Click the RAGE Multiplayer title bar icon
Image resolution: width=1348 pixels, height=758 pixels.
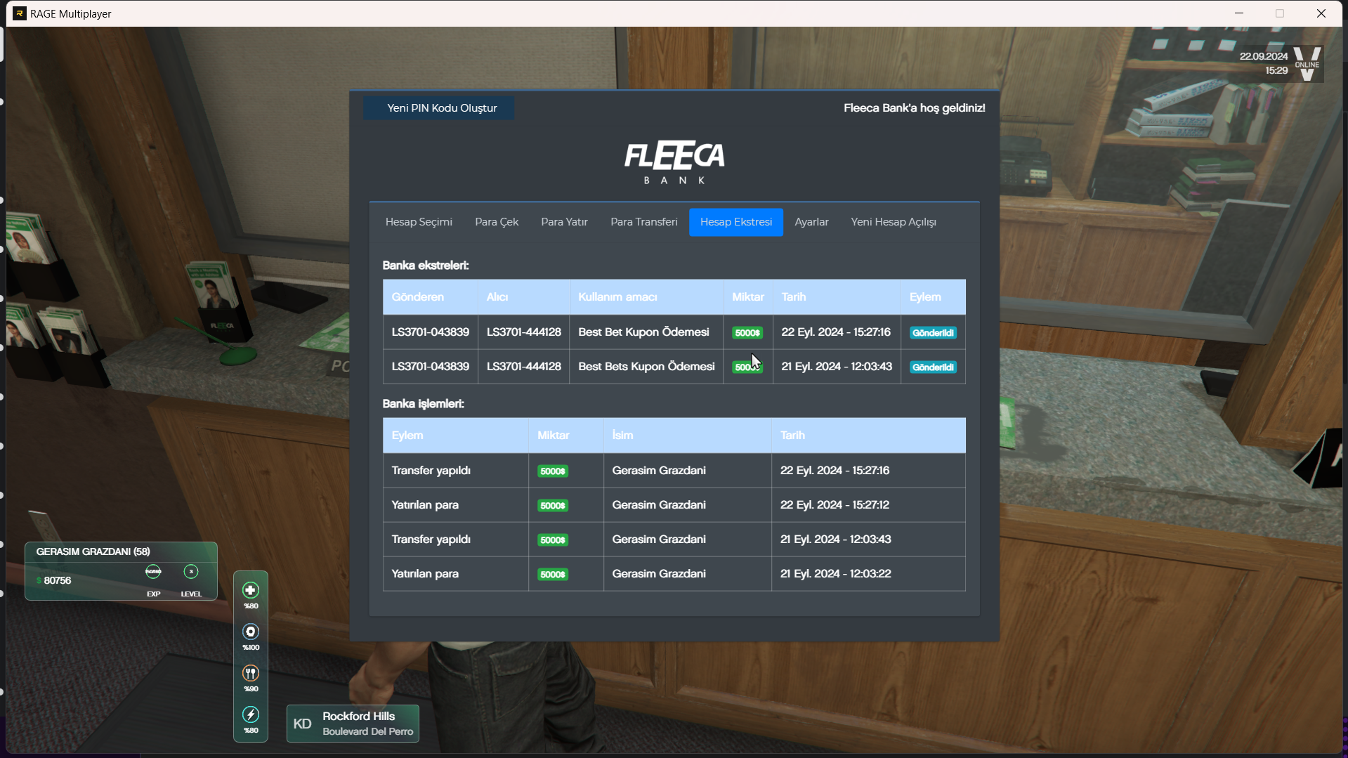(x=20, y=13)
